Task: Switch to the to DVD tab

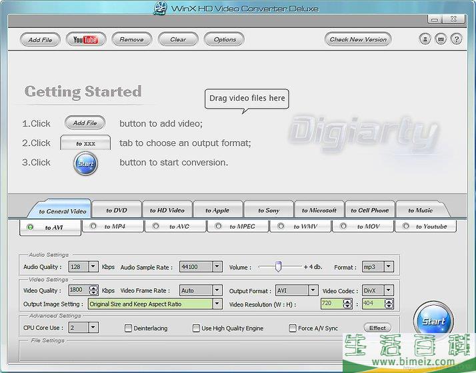Action: (117, 210)
